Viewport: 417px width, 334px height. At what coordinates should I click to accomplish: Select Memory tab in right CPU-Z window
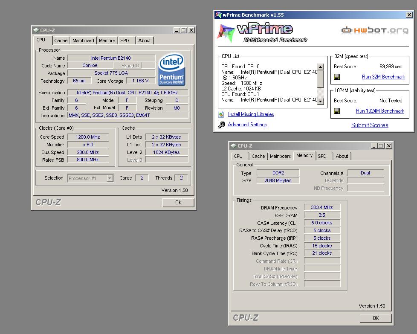click(304, 155)
